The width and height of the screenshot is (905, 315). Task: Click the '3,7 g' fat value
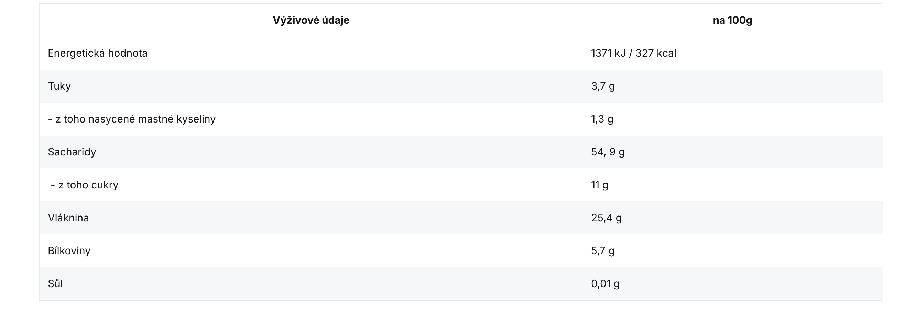pyautogui.click(x=603, y=86)
